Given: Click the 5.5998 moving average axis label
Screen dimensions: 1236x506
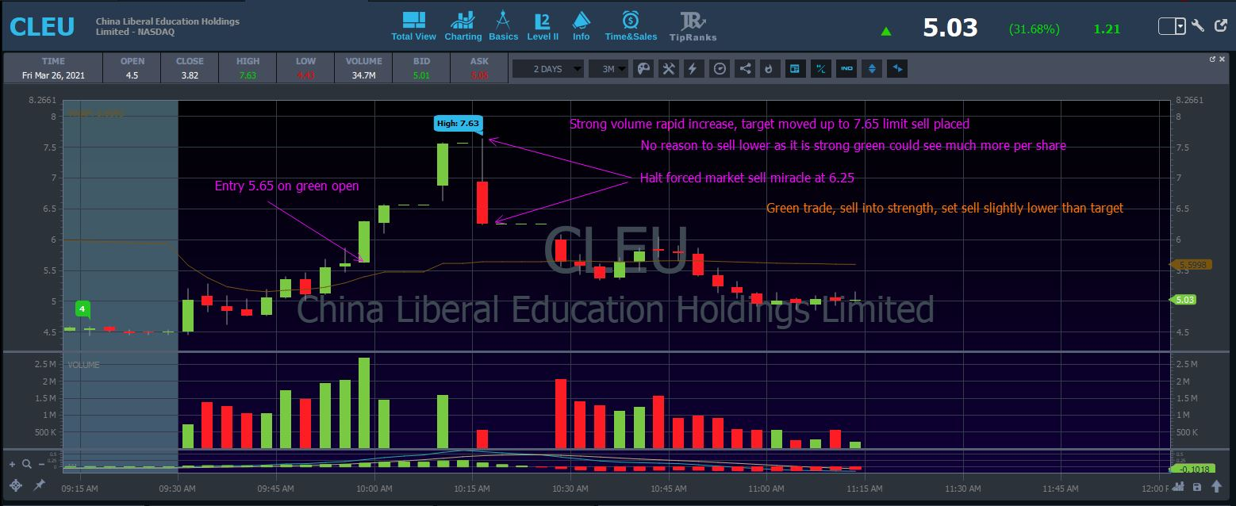Looking at the screenshot, I should tap(1191, 265).
